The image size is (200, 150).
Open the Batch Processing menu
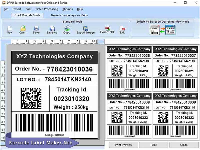(47, 9)
